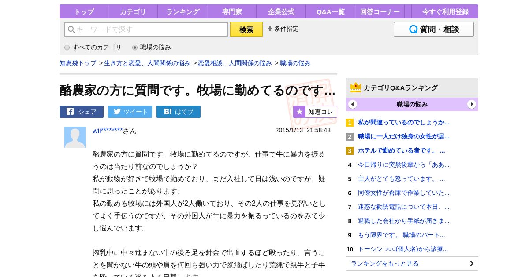Click the user avatar image
Image resolution: width=529 pixels, height=277 pixels.
click(75, 137)
